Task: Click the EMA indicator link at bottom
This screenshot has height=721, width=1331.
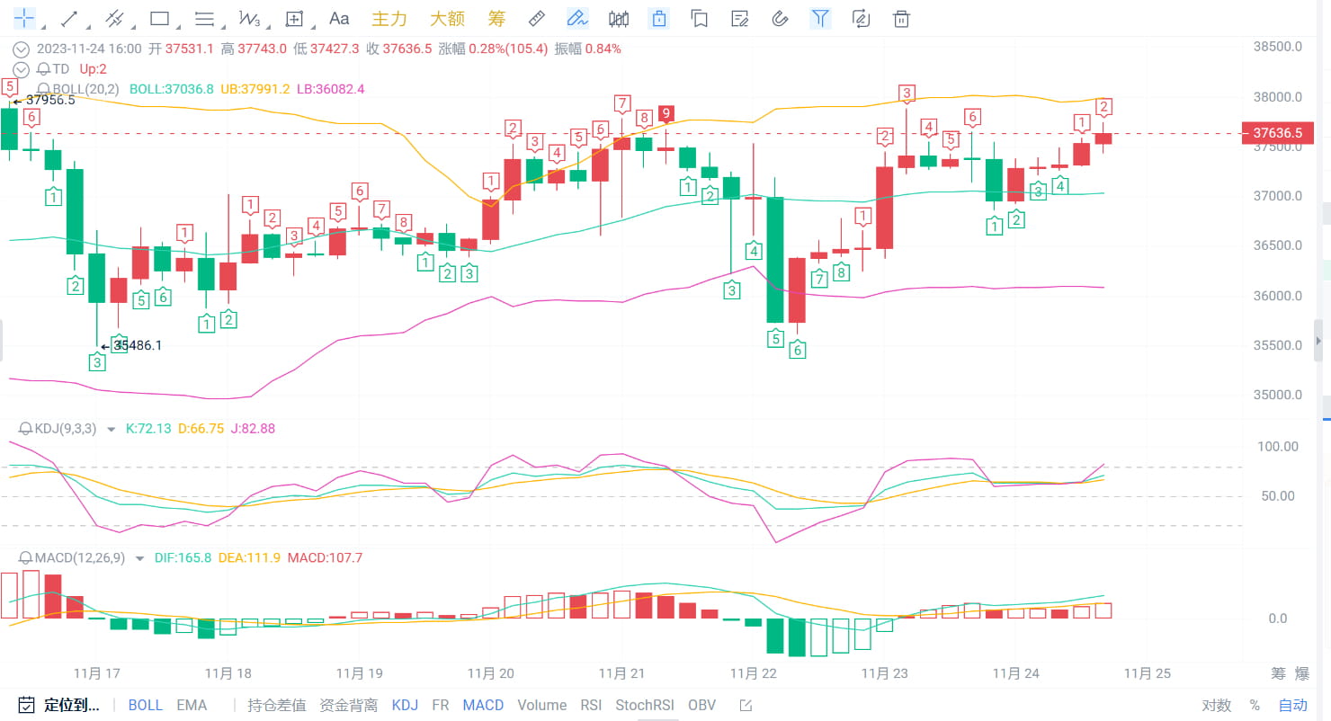Action: pyautogui.click(x=192, y=705)
